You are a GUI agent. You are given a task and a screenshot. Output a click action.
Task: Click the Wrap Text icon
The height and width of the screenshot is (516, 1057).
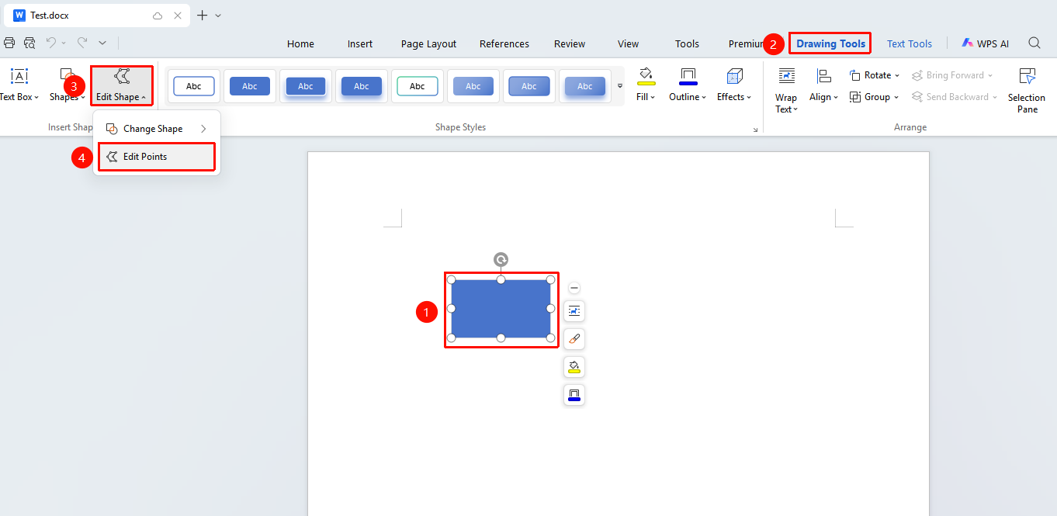pyautogui.click(x=786, y=76)
